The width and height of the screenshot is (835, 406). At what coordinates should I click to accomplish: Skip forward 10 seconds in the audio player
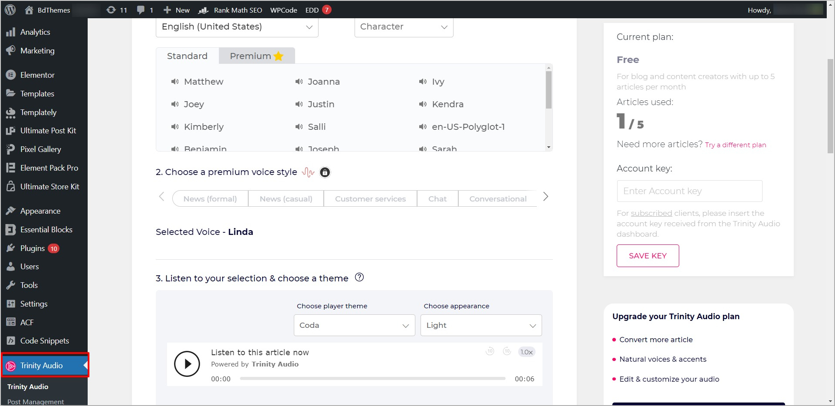tap(506, 352)
